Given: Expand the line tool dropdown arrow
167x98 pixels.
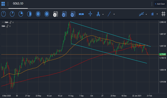Looking at the screenshot, I should (114, 14).
